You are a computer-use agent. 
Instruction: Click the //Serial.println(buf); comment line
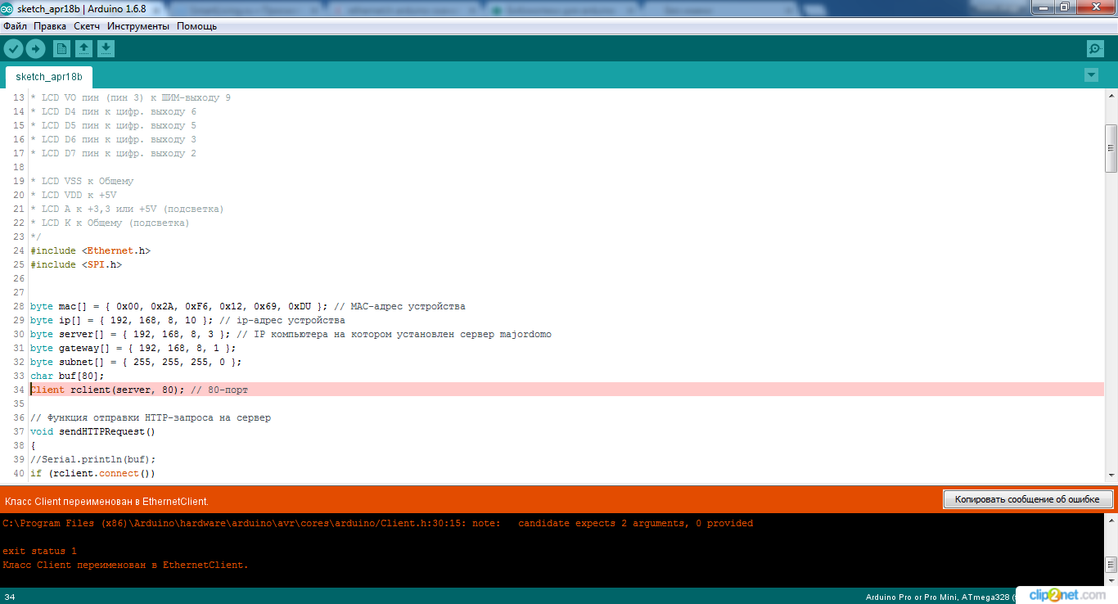click(x=92, y=459)
